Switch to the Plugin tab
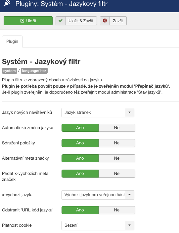 pyautogui.click(x=12, y=41)
